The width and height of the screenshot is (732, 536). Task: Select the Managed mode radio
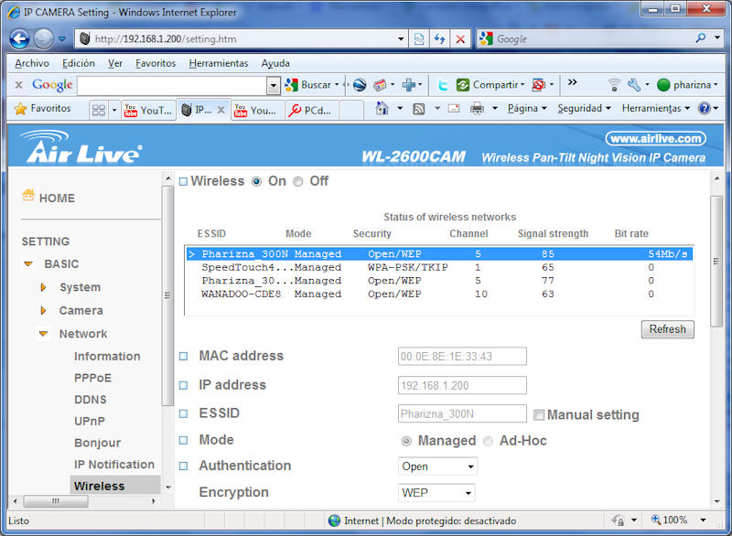pyautogui.click(x=406, y=441)
